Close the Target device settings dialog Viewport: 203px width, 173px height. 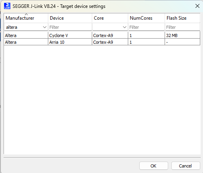click(197, 6)
